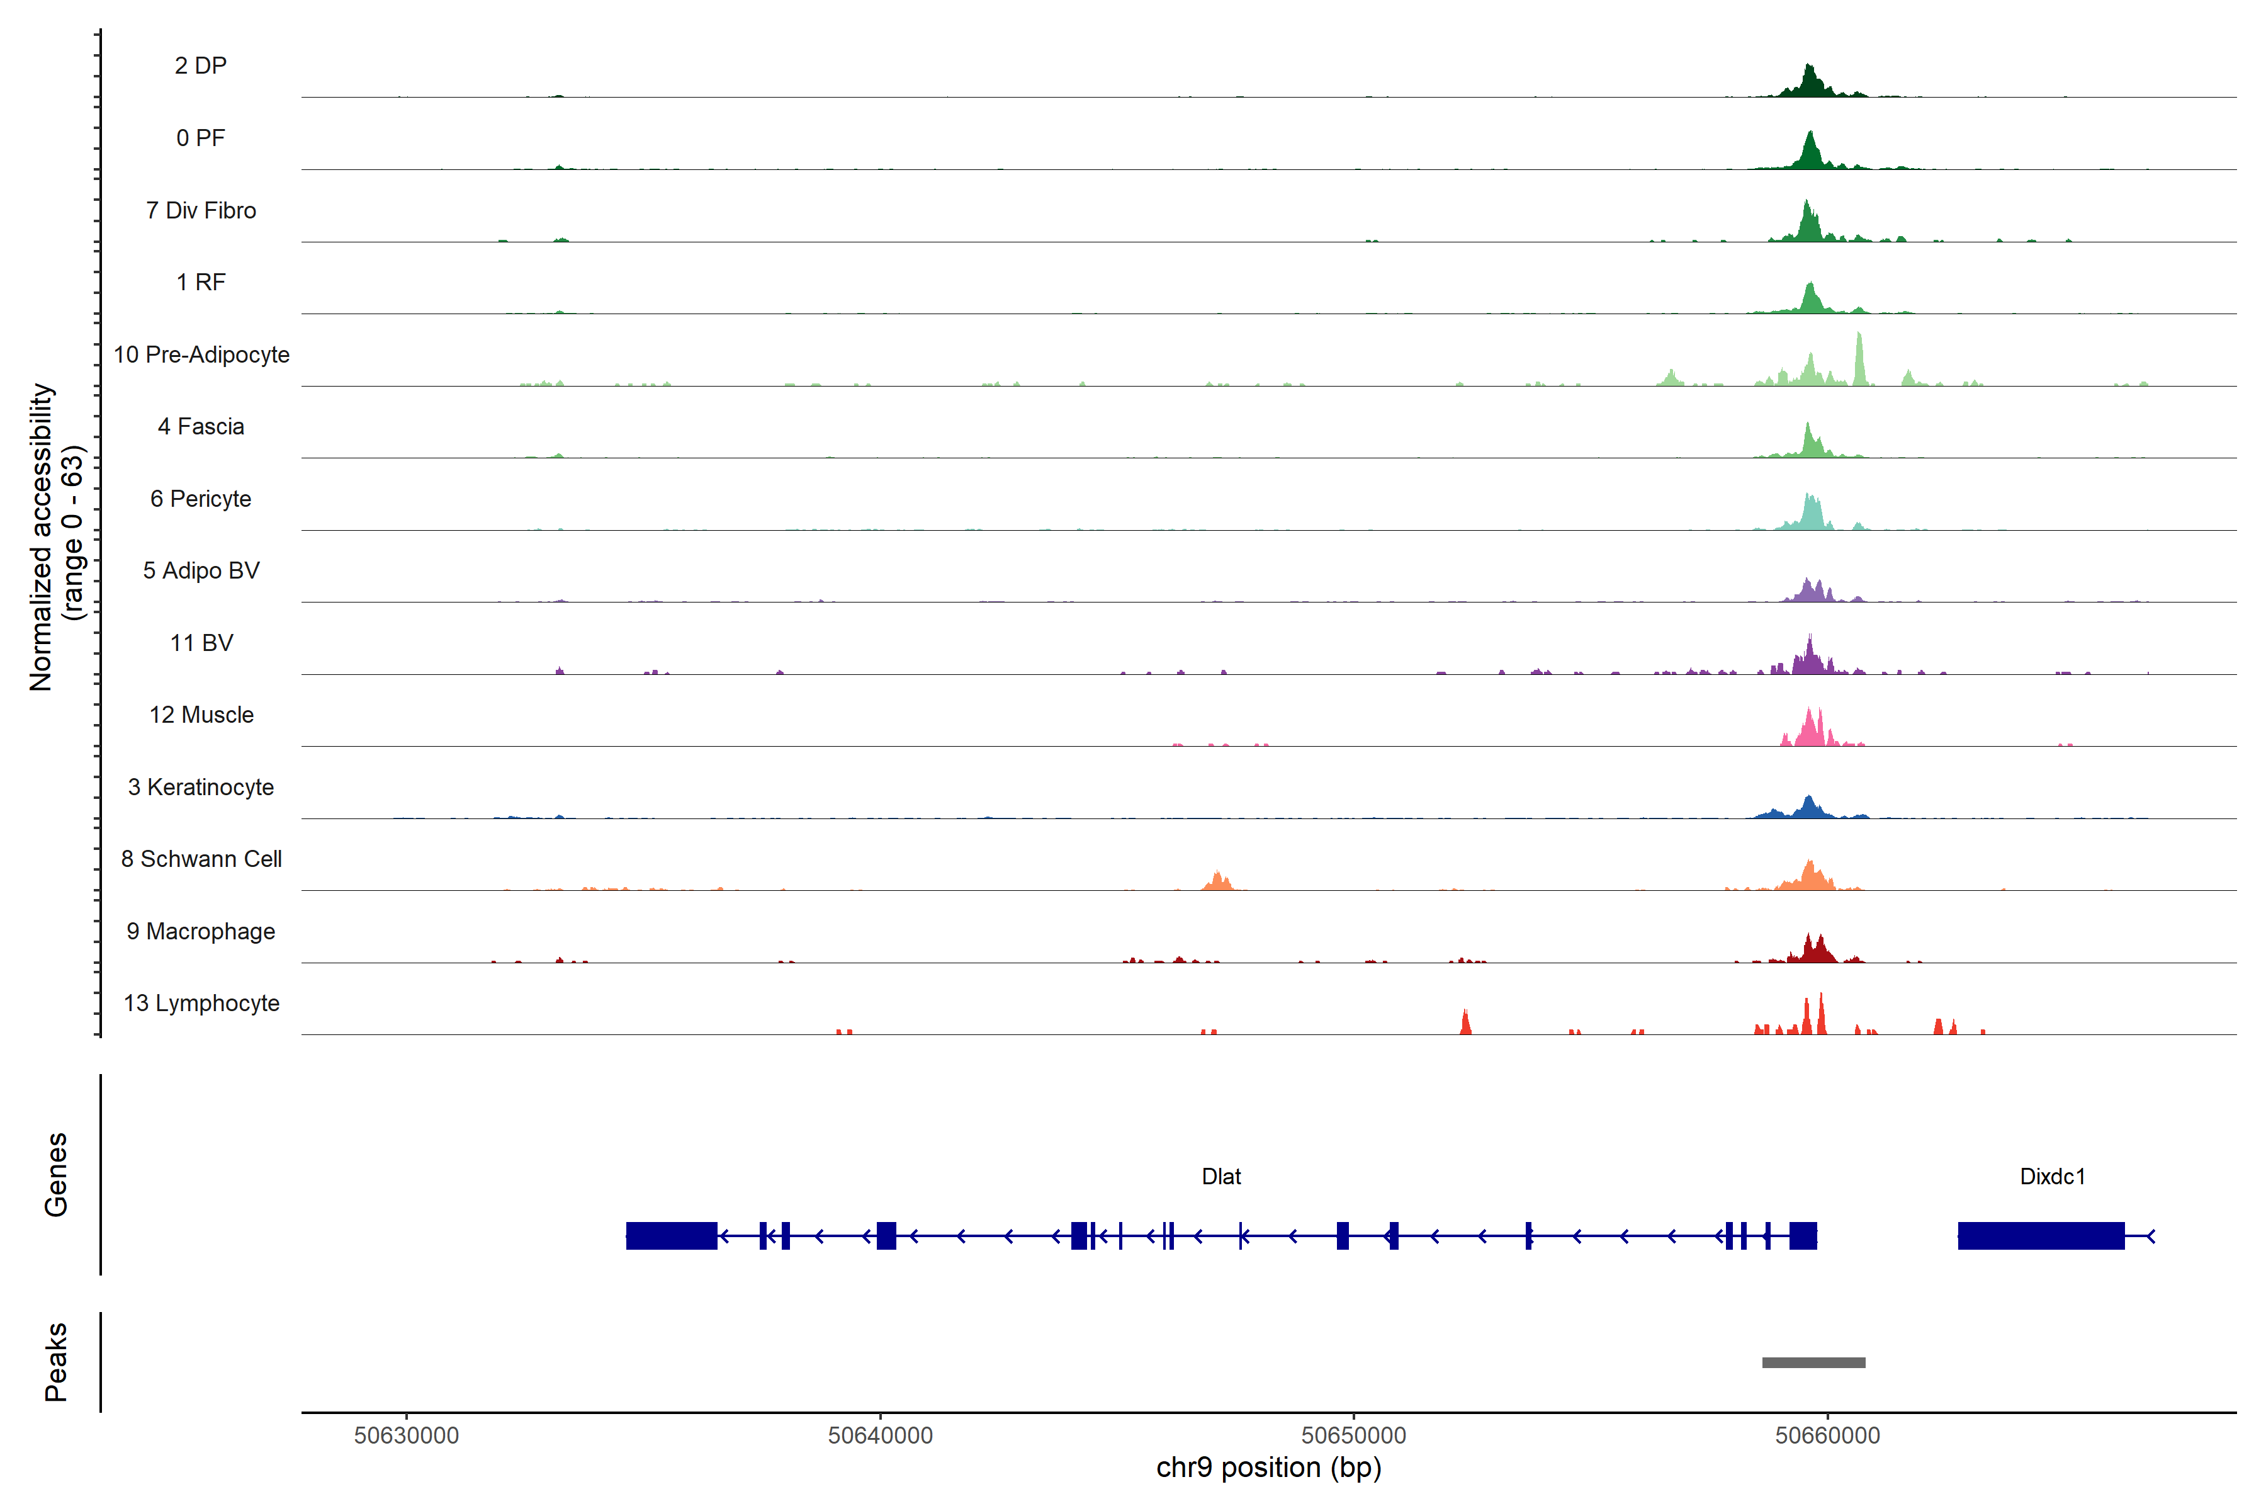Click the 50640000 axis tick label
This screenshot has width=2266, height=1511.
879,1436
